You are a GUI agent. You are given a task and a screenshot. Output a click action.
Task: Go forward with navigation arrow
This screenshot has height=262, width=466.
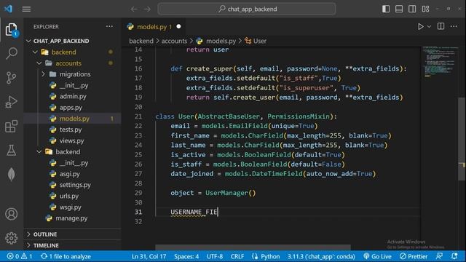(147, 9)
